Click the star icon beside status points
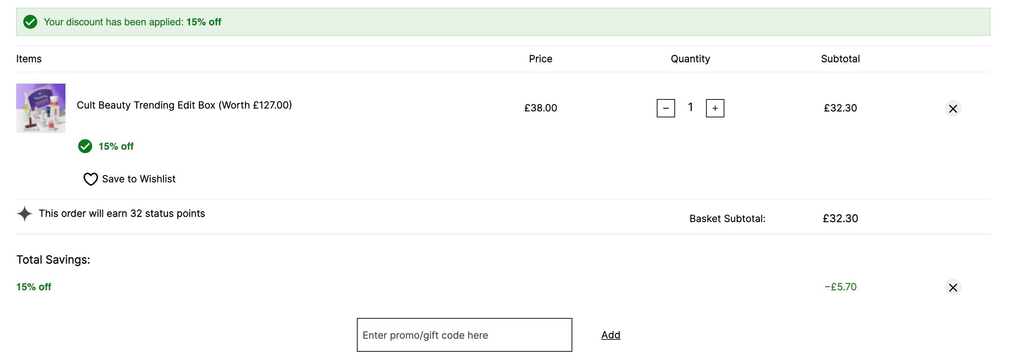Image resolution: width=1020 pixels, height=357 pixels. (x=25, y=214)
